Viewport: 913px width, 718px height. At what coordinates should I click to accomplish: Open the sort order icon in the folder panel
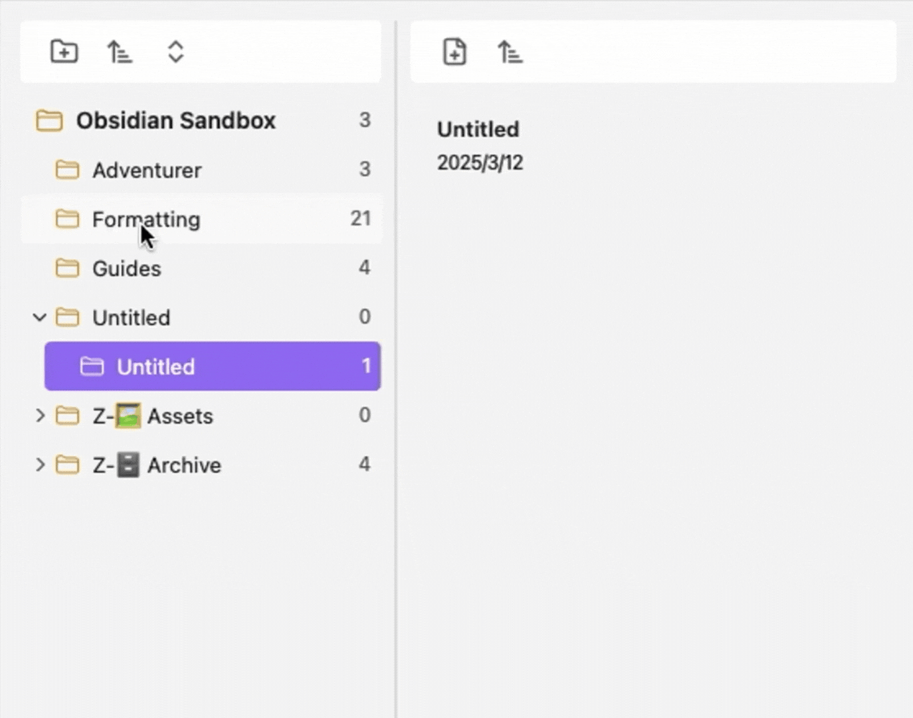click(x=120, y=51)
